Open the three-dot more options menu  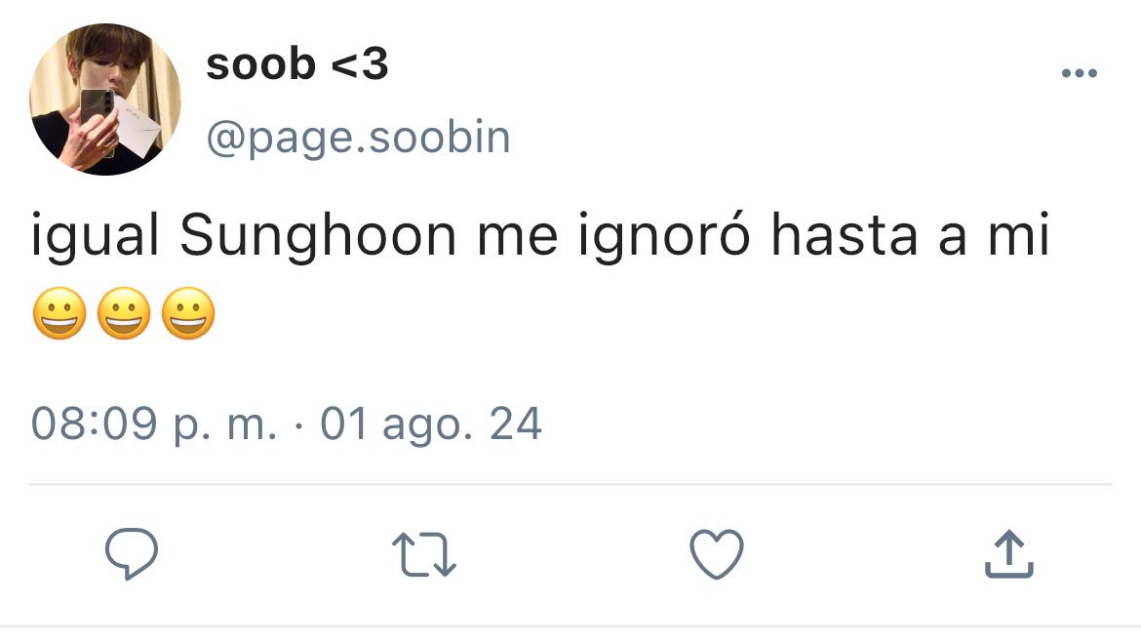click(1080, 73)
